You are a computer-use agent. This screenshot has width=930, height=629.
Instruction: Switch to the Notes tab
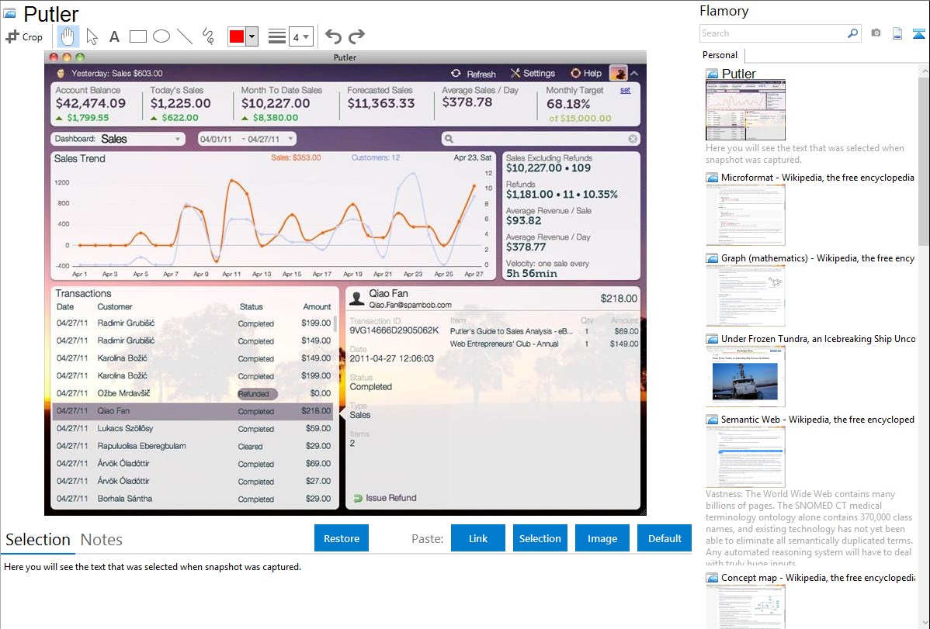point(102,540)
